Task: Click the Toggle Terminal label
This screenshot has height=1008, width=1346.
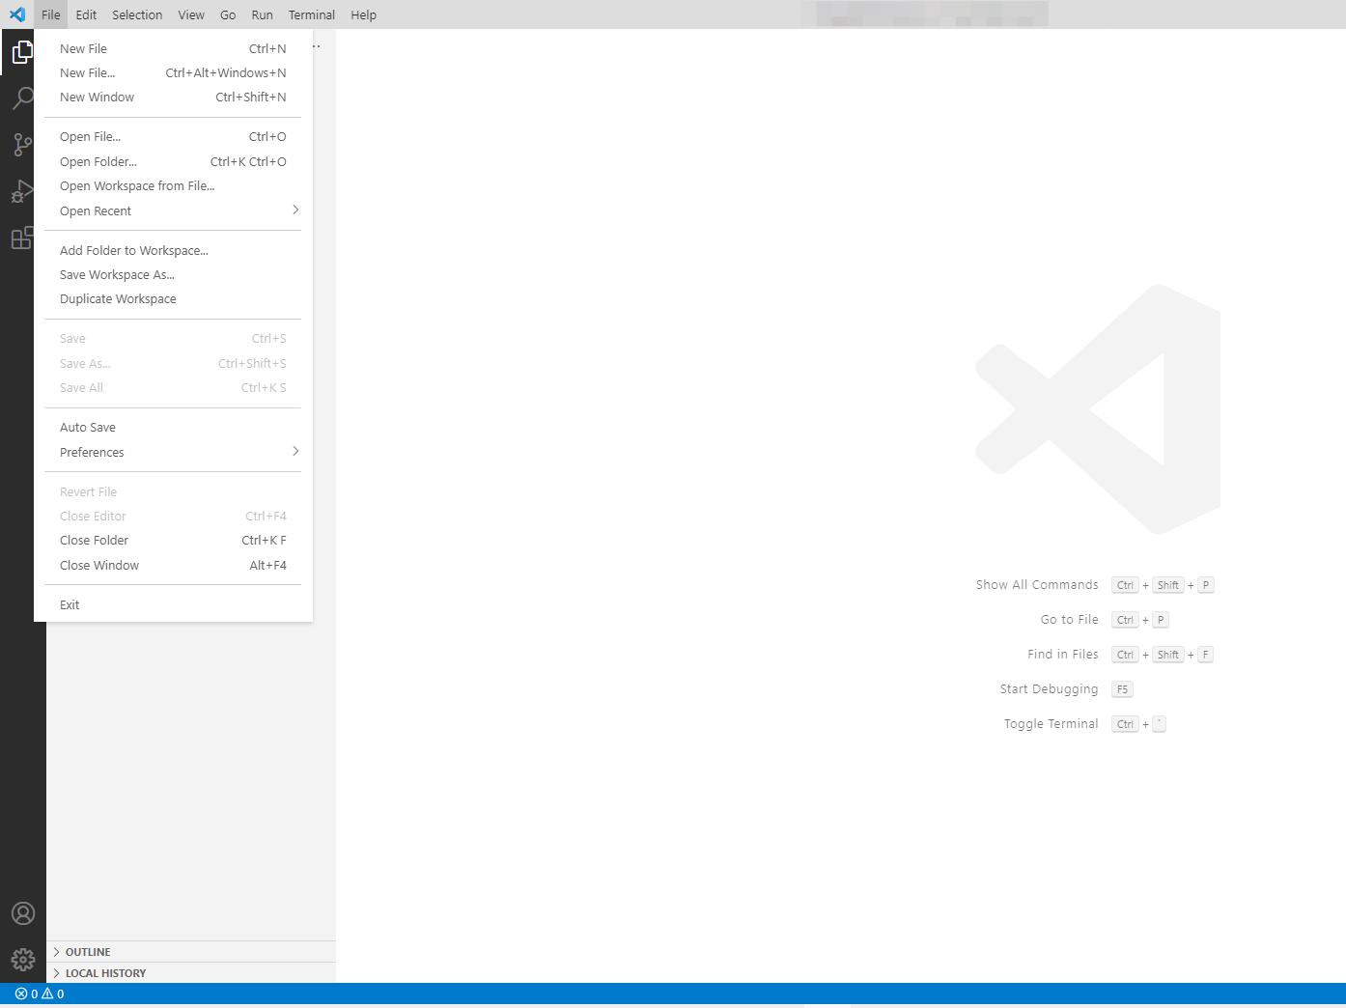Action: 1052,724
